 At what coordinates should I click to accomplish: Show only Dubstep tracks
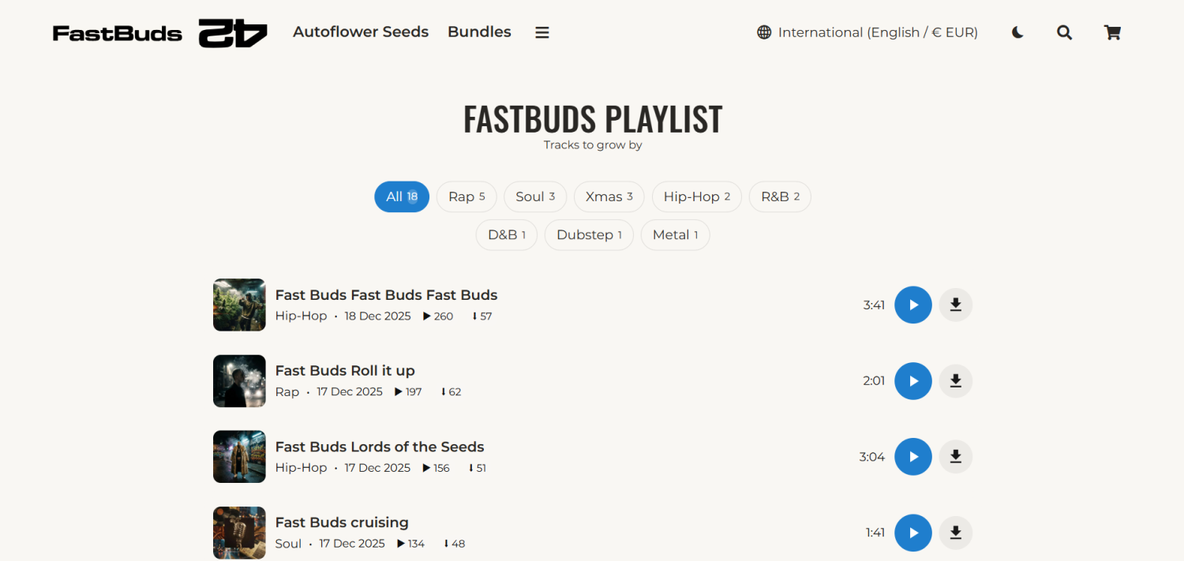click(x=589, y=235)
